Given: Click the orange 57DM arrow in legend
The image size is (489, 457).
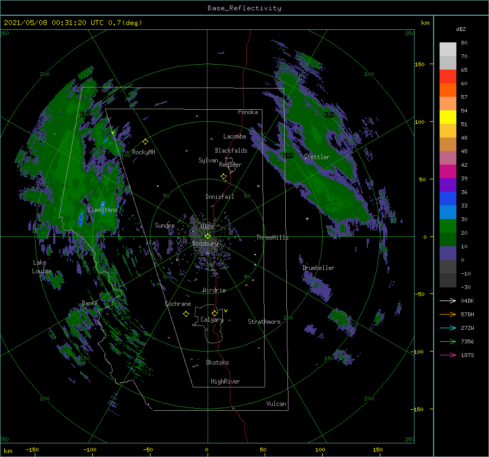Looking at the screenshot, I should 448,315.
